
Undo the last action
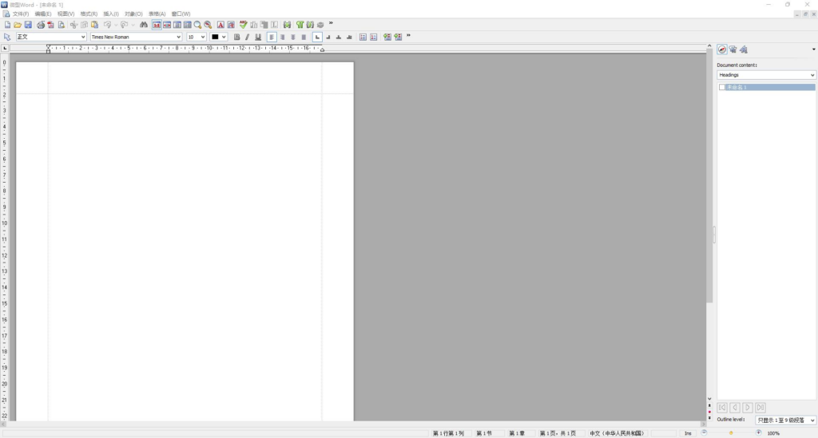tap(107, 25)
